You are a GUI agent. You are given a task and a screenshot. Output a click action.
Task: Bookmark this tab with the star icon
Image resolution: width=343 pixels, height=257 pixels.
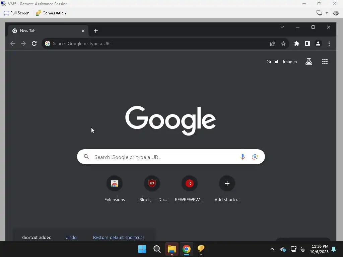point(283,44)
